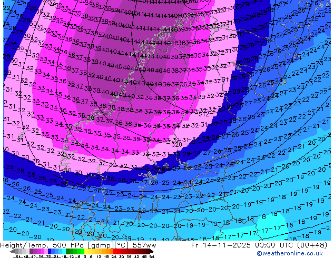Screen dimensions: 334x258
Task: Click the 'Height/Temp. 500 hPa [gdmp][°C]' title text
Action: 64,245
